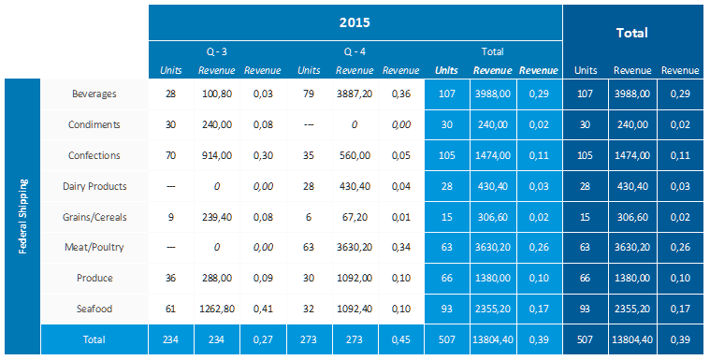Click the Total row label at bottom
The width and height of the screenshot is (710, 360).
[x=94, y=339]
